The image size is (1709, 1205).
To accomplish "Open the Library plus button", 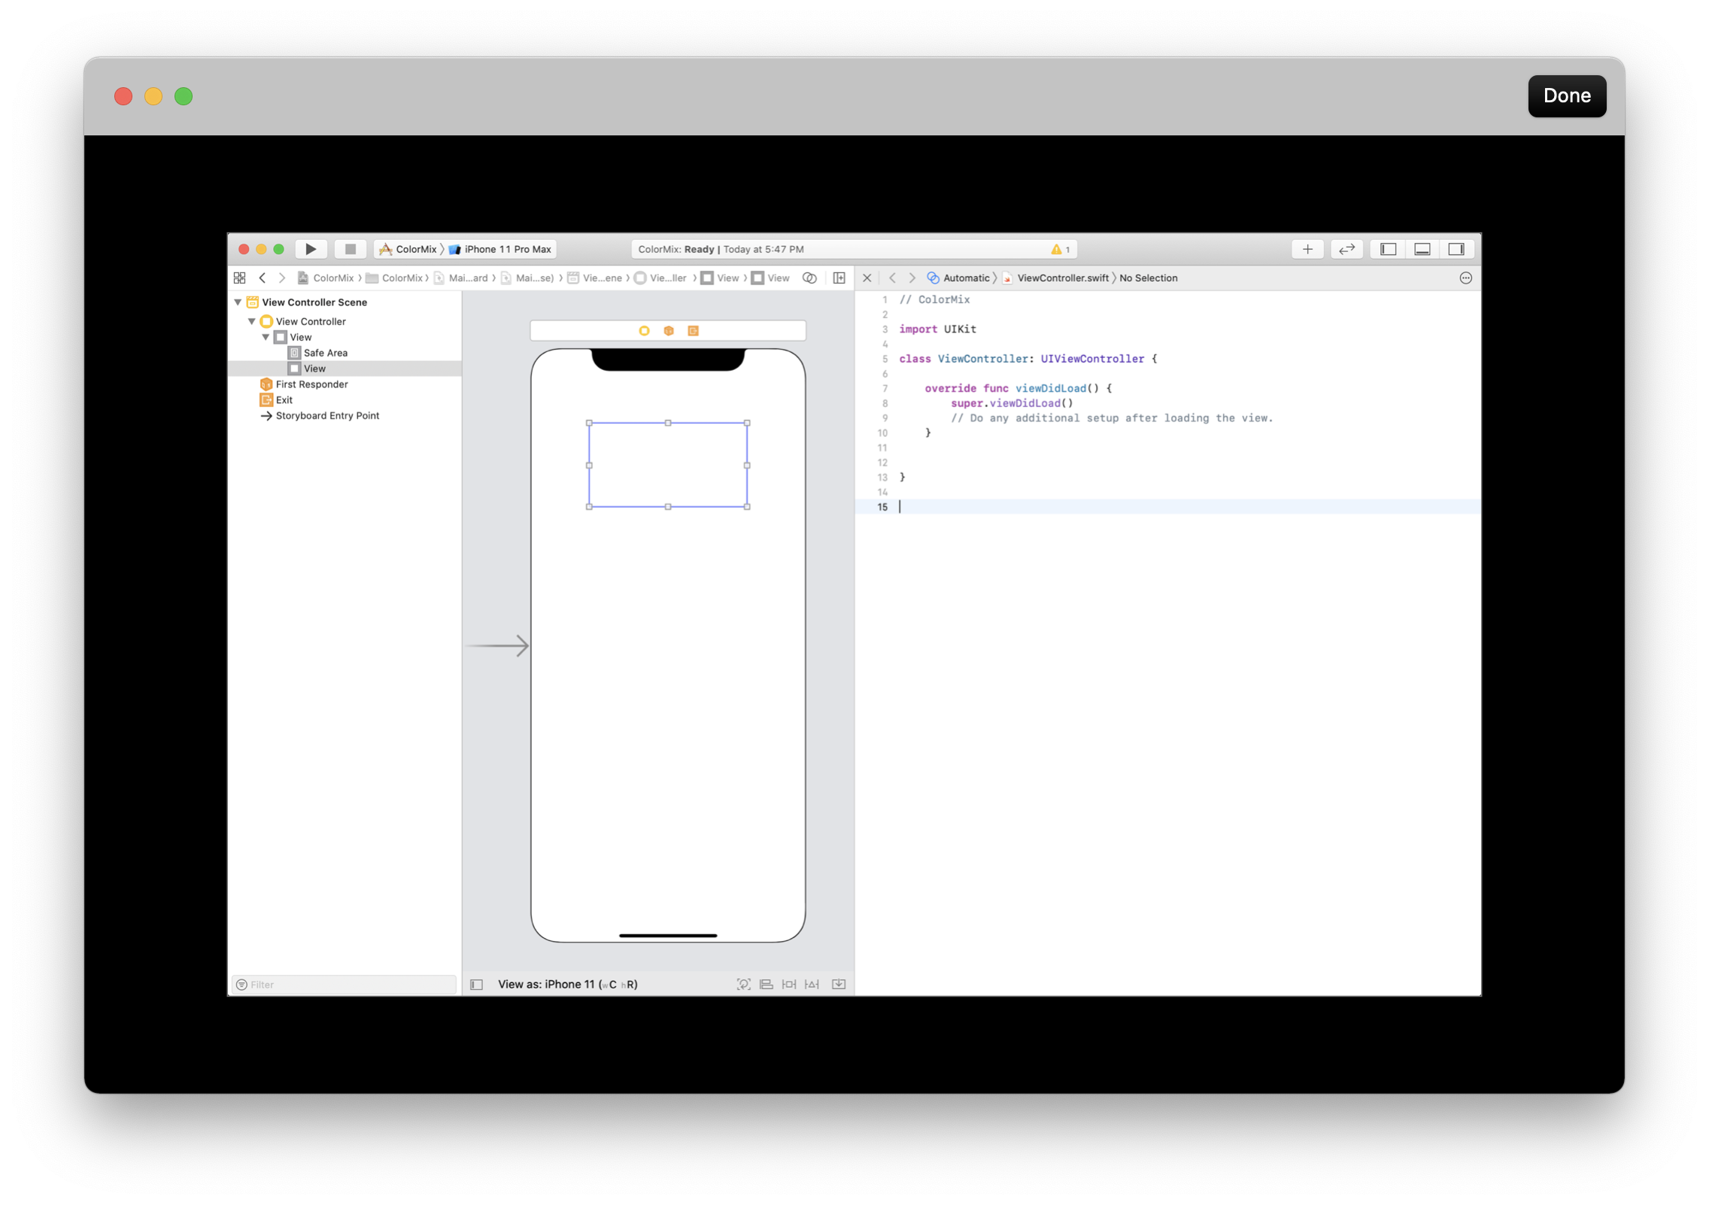I will click(x=1307, y=249).
